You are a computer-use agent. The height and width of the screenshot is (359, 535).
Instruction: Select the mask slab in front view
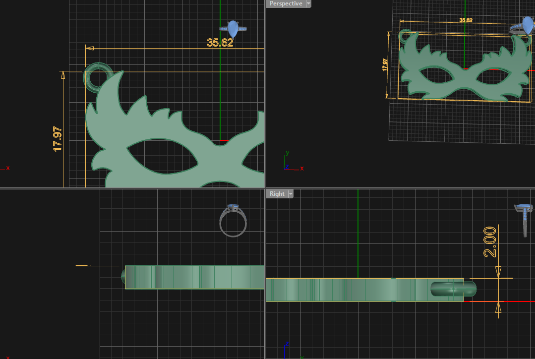tap(194, 277)
